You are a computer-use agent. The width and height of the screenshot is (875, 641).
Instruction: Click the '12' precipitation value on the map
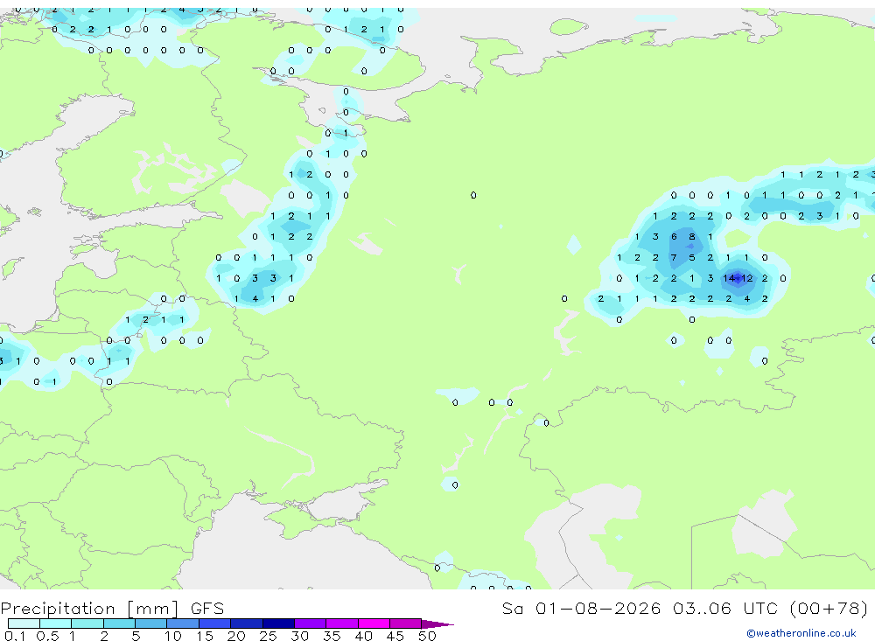click(x=747, y=278)
